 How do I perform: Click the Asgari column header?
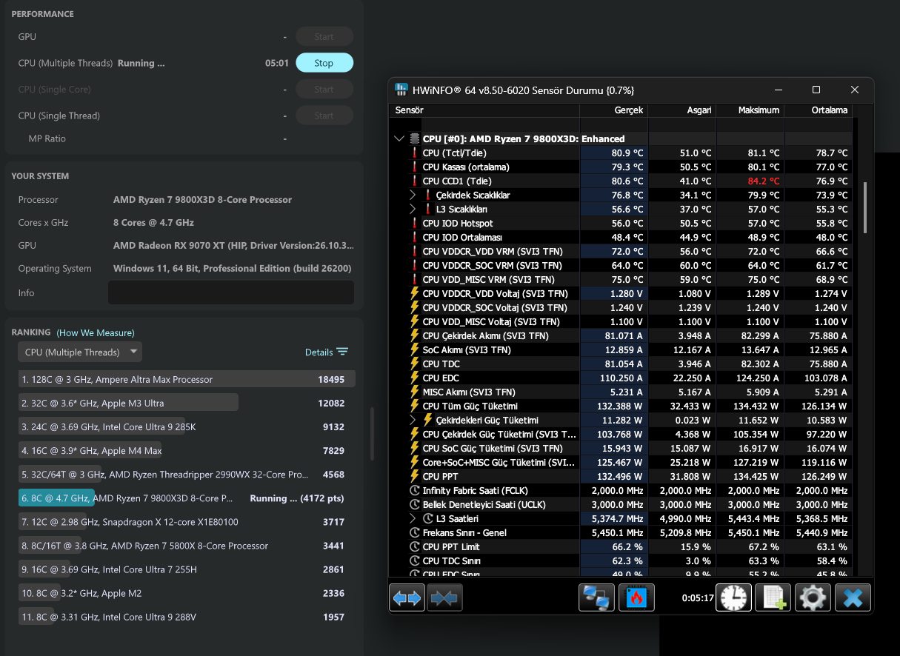click(x=682, y=110)
